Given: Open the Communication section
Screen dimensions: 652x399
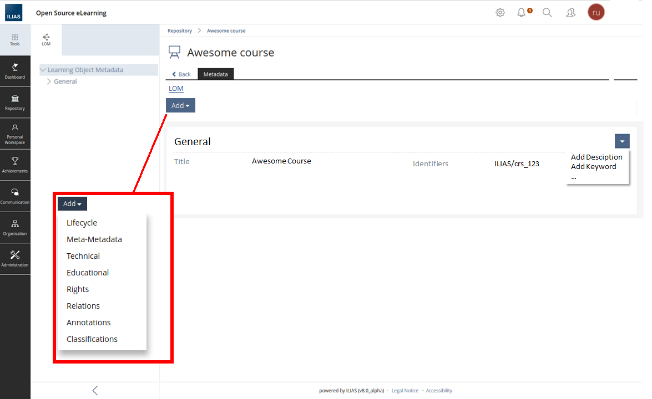Looking at the screenshot, I should (x=15, y=196).
